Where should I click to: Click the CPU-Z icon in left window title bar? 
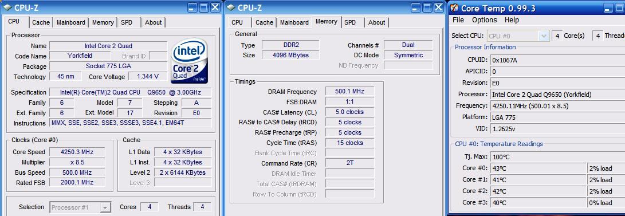[x=7, y=7]
